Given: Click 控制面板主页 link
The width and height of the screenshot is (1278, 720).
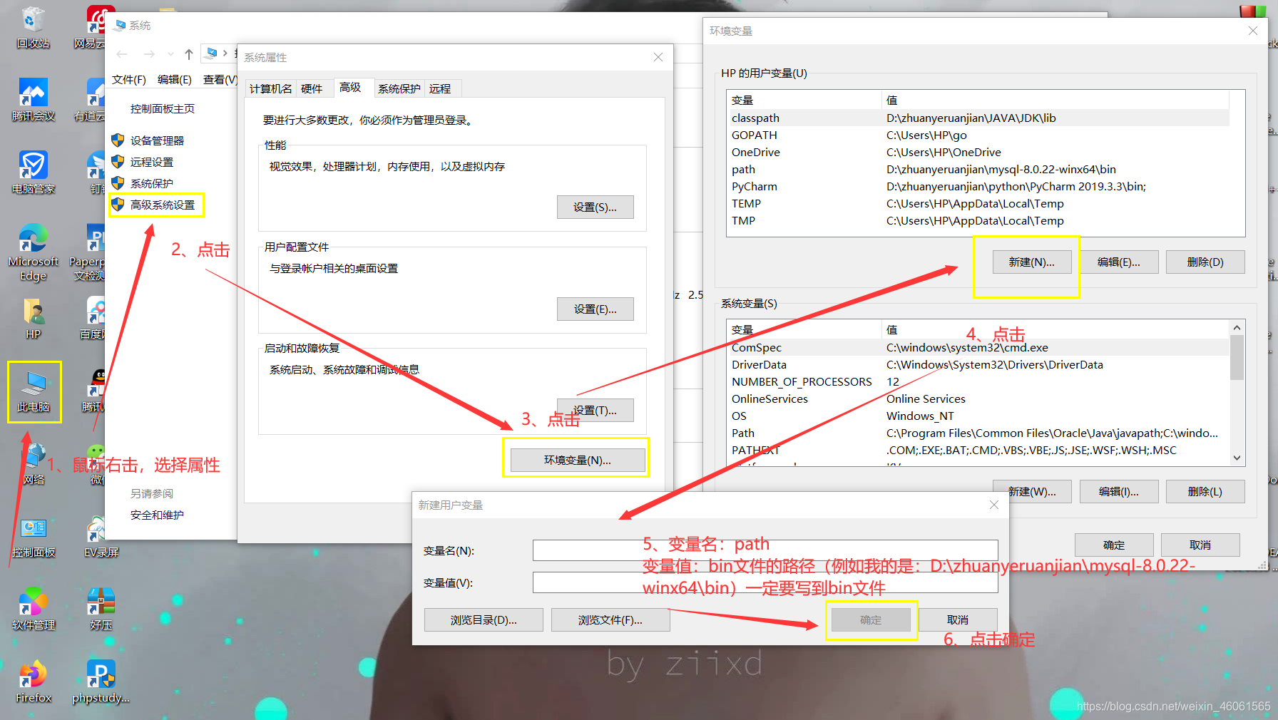Looking at the screenshot, I should click(x=162, y=108).
